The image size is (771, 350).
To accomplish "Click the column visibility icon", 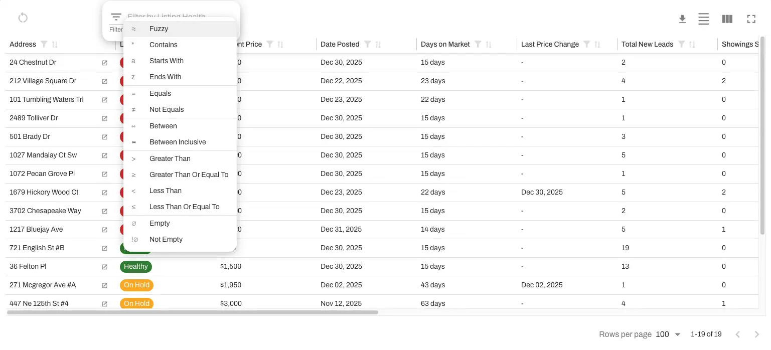I will coord(727,19).
